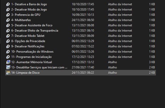Click Atalho da Internet type for Multitarefas
The height and width of the screenshot is (108, 165).
(120, 20)
